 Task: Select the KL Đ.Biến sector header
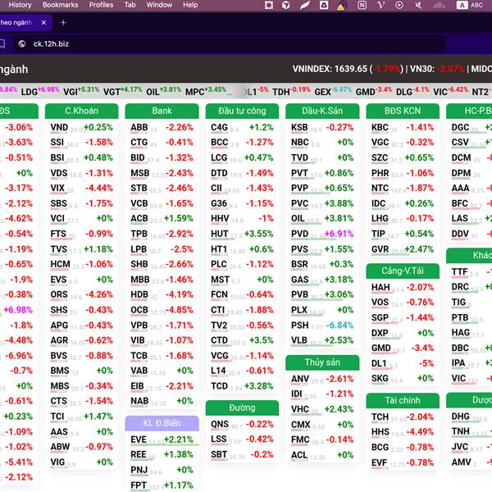(162, 423)
